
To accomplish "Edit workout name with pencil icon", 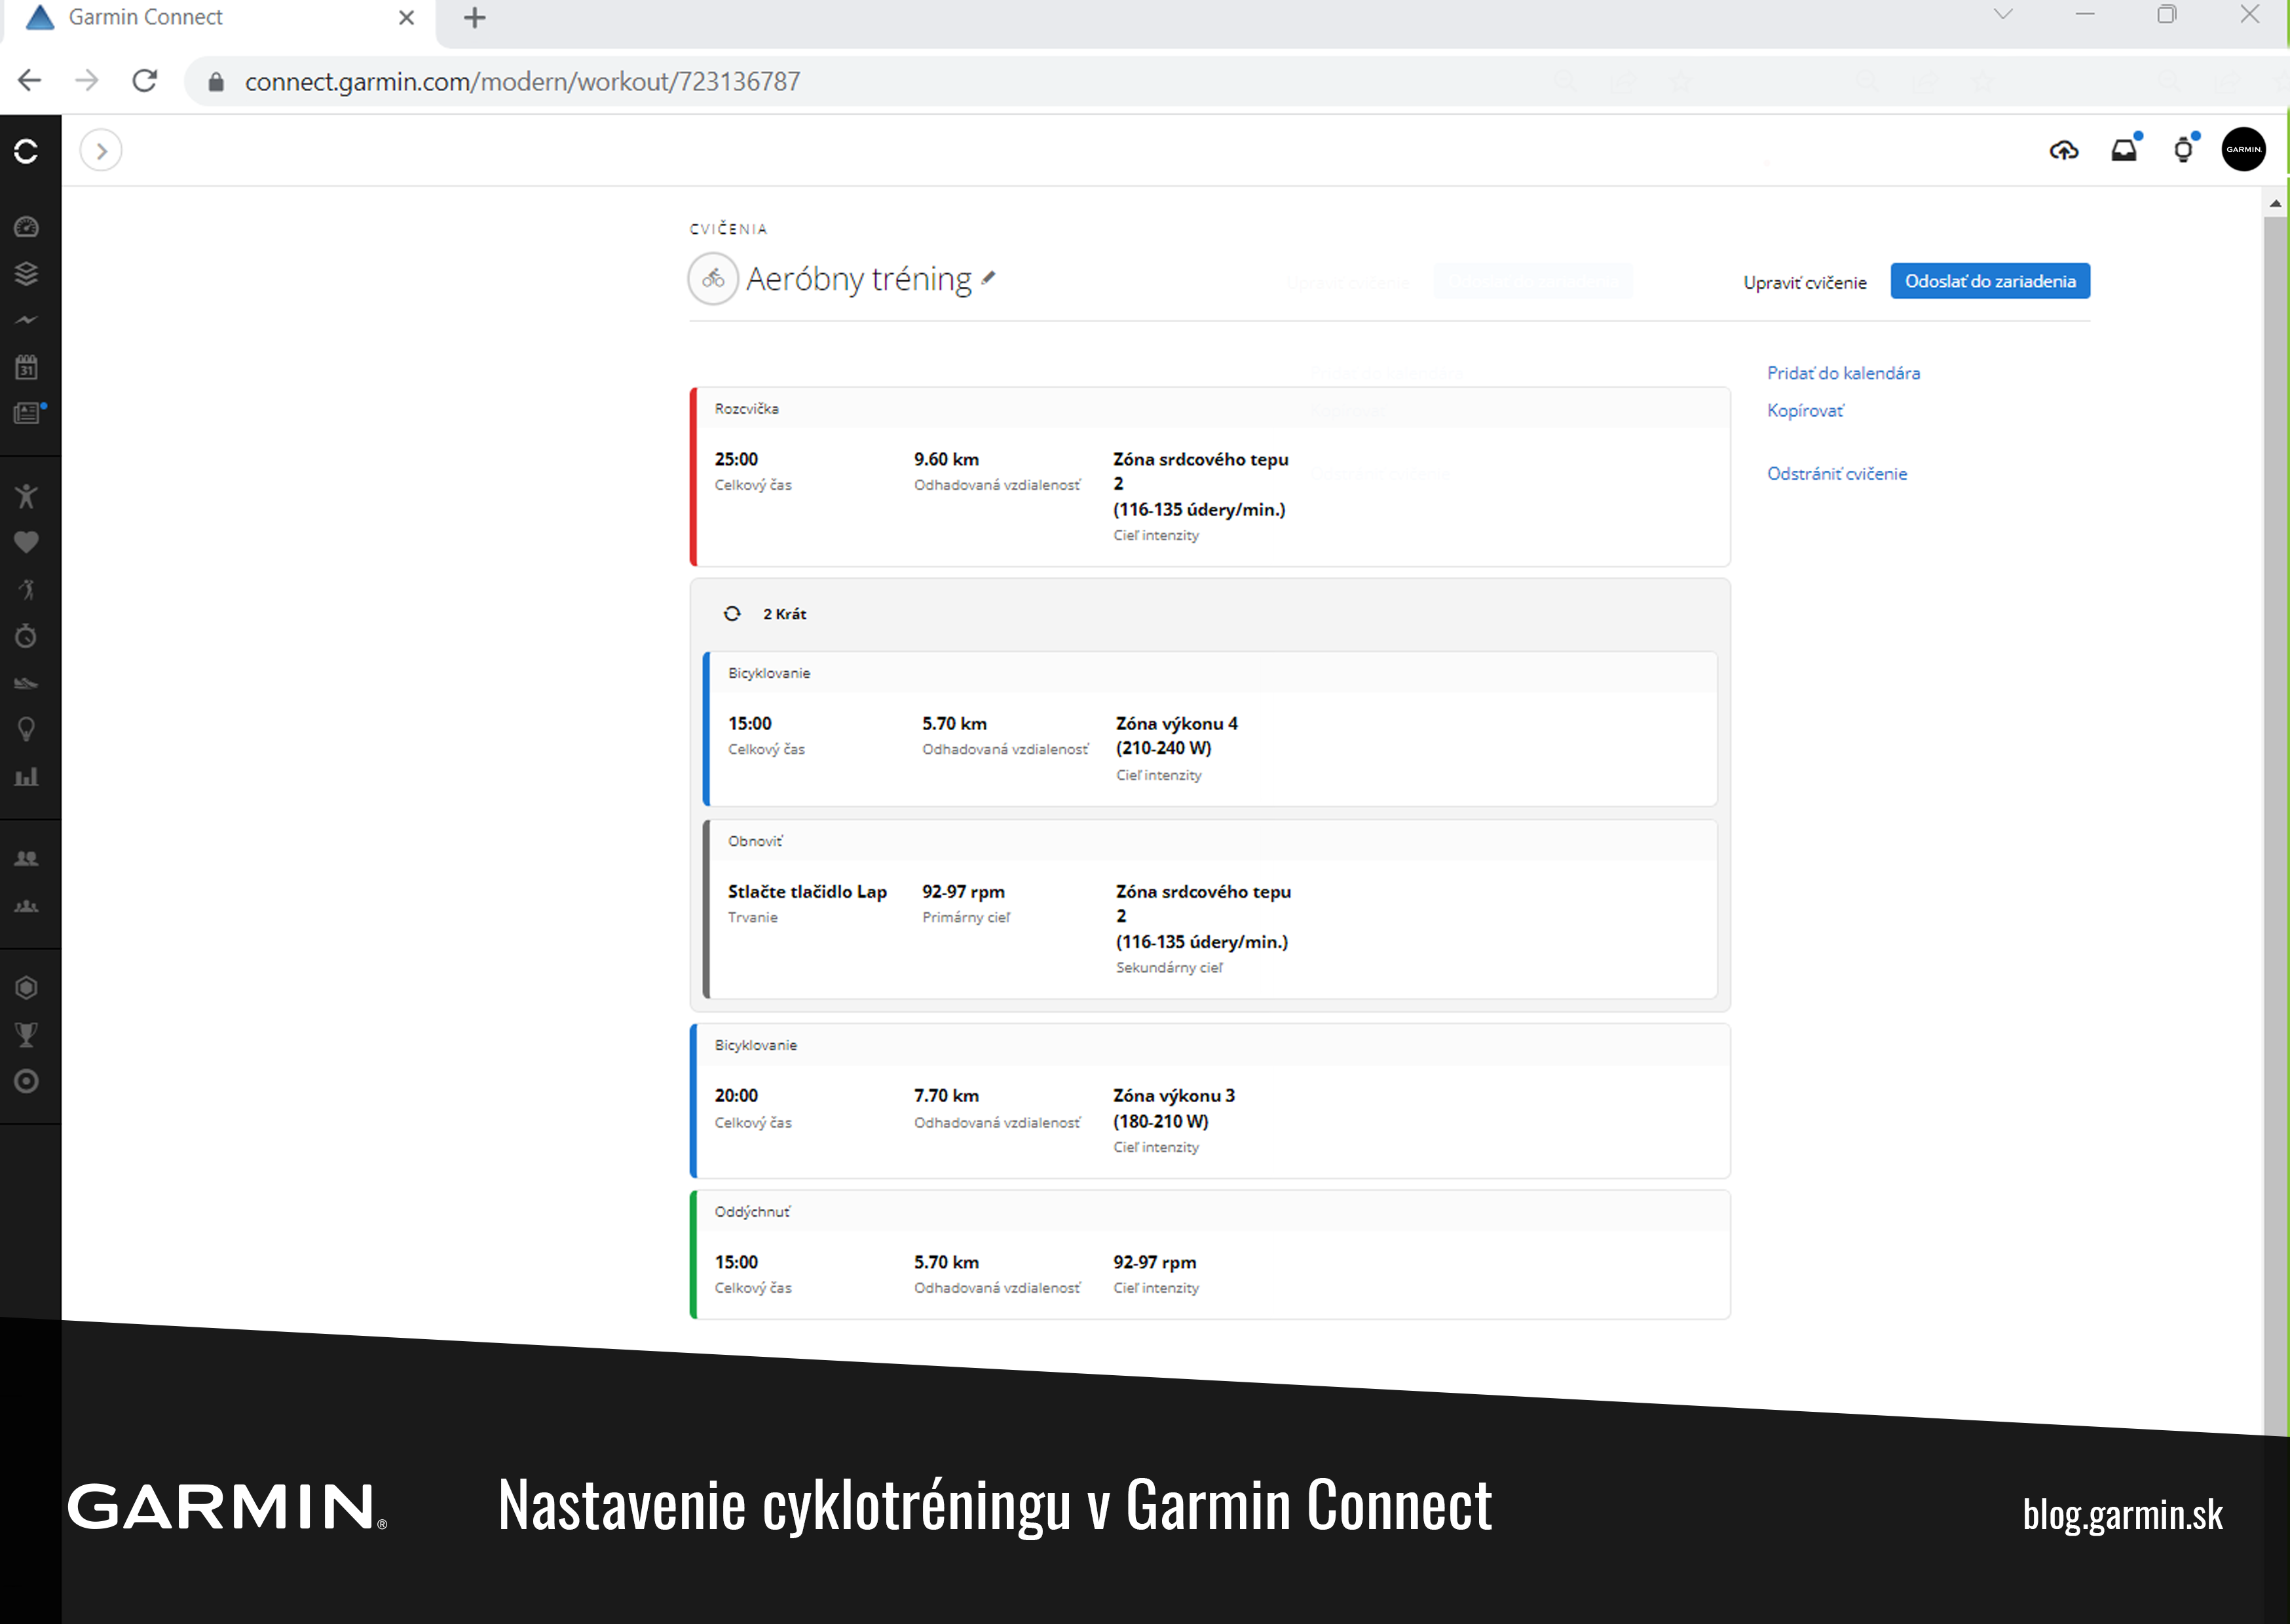I will pos(988,278).
